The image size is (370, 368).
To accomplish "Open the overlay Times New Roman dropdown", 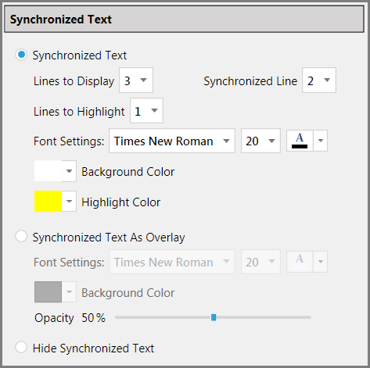I will (x=172, y=262).
